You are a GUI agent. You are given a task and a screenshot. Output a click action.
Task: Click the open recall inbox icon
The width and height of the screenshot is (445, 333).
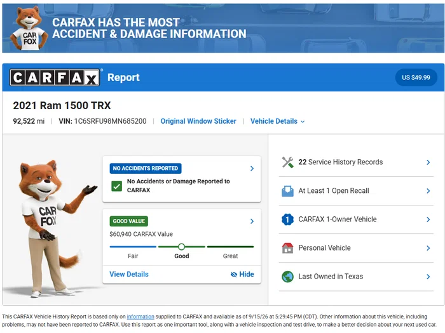(287, 191)
